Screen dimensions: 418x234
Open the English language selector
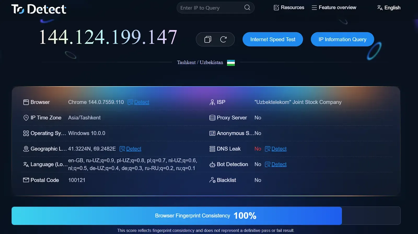click(x=389, y=8)
